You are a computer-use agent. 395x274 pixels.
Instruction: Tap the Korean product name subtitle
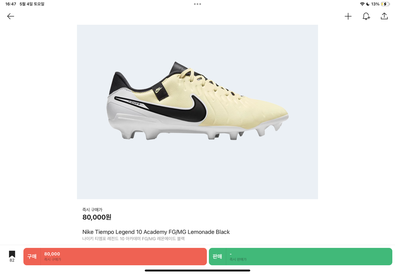(x=133, y=238)
